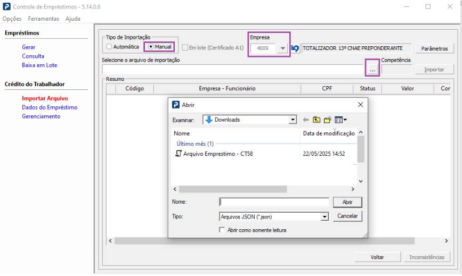The image size is (462, 276).
Task: Open Baixa em Lote link
Action: (39, 65)
